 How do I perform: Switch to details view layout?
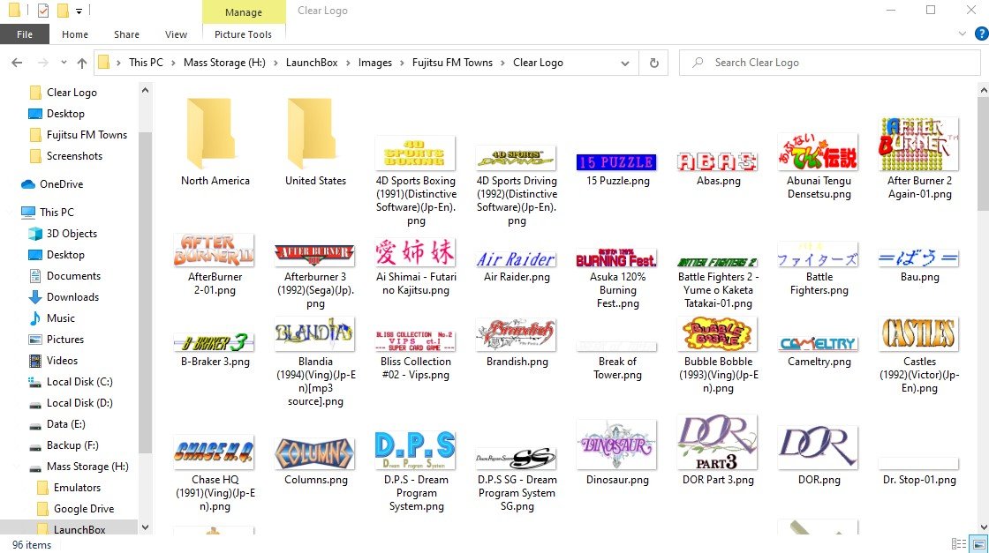(x=959, y=543)
